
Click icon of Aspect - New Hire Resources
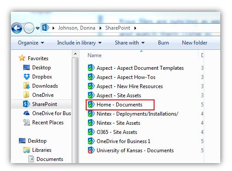click(91, 86)
